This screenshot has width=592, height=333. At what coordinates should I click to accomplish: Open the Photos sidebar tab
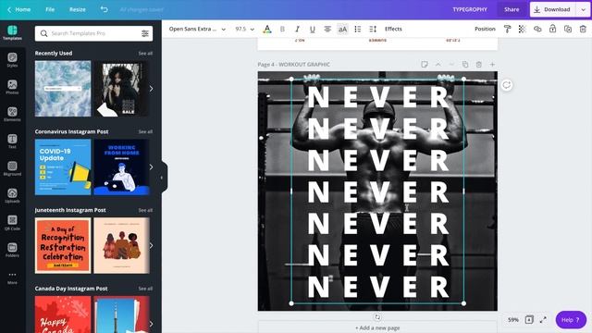point(12,87)
